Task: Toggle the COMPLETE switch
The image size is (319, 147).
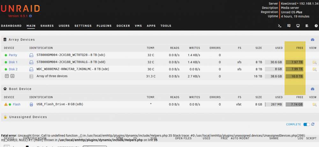Action: [x=307, y=124]
